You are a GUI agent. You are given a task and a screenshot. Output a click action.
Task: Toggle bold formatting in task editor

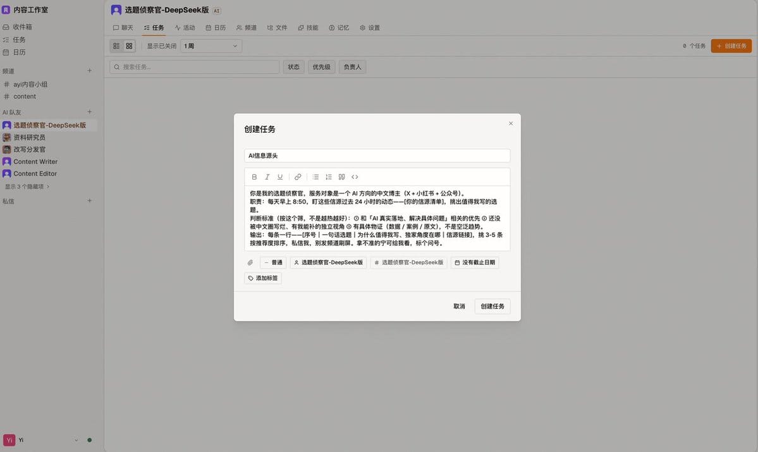click(254, 177)
